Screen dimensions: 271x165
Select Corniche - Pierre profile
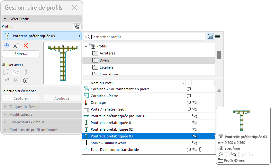[149, 96]
